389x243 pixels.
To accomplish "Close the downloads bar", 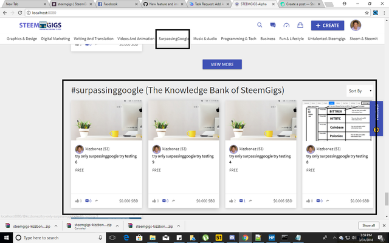I will pyautogui.click(x=384, y=225).
